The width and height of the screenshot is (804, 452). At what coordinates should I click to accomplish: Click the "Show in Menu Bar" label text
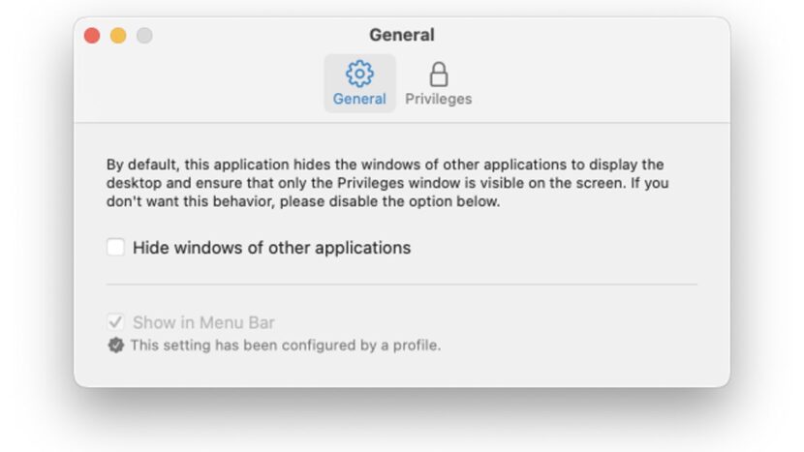[x=203, y=322]
